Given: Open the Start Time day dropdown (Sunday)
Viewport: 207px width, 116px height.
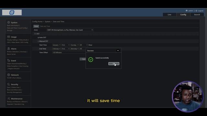Looking at the screenshot, I should (x=75, y=45).
